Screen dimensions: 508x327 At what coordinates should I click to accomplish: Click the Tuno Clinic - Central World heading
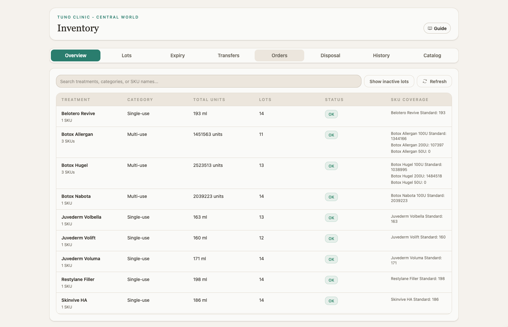pyautogui.click(x=98, y=17)
